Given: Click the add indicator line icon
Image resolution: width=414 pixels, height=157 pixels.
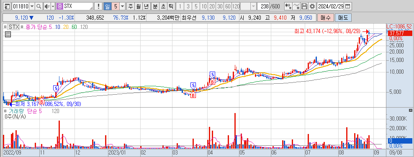Looking at the screenshot, I should click(x=297, y=6).
